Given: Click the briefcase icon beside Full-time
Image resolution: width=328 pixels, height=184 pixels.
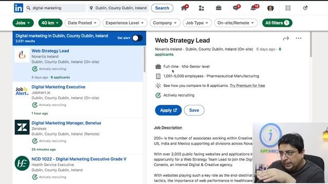Looking at the screenshot, I should click(158, 66).
